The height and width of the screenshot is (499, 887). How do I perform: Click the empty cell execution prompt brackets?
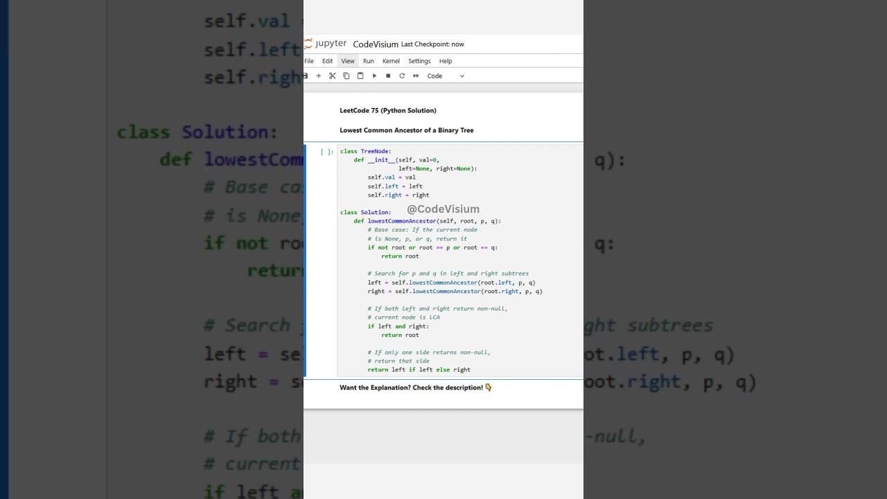pos(326,152)
